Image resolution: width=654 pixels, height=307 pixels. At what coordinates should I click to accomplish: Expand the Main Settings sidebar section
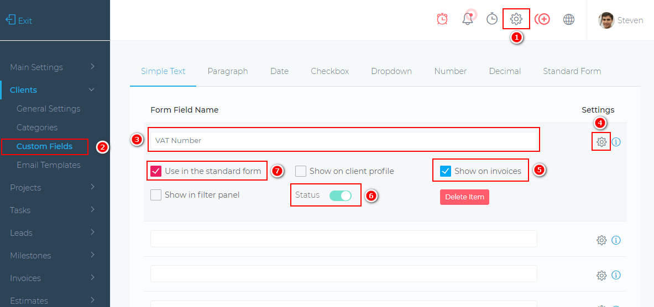coord(53,67)
